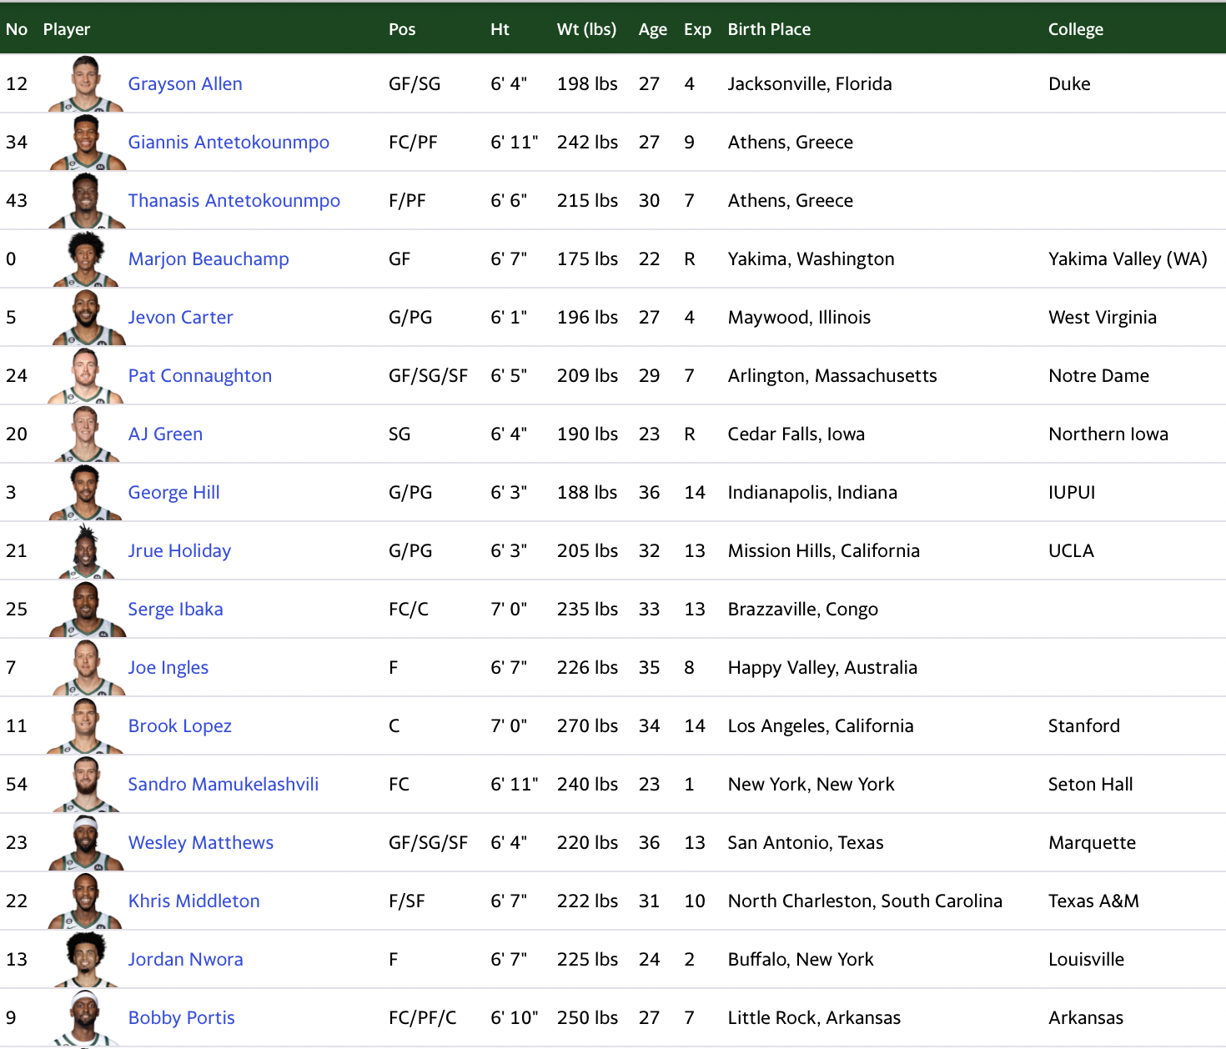This screenshot has height=1049, width=1226.
Task: Open Grayson Allen's player page
Action: (x=185, y=83)
